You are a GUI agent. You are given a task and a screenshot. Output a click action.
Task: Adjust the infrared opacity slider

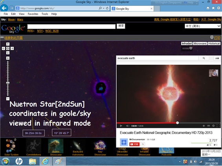pyautogui.click(x=191, y=49)
